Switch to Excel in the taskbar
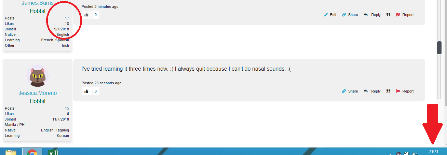Image resolution: width=447 pixels, height=155 pixels. tap(54, 152)
